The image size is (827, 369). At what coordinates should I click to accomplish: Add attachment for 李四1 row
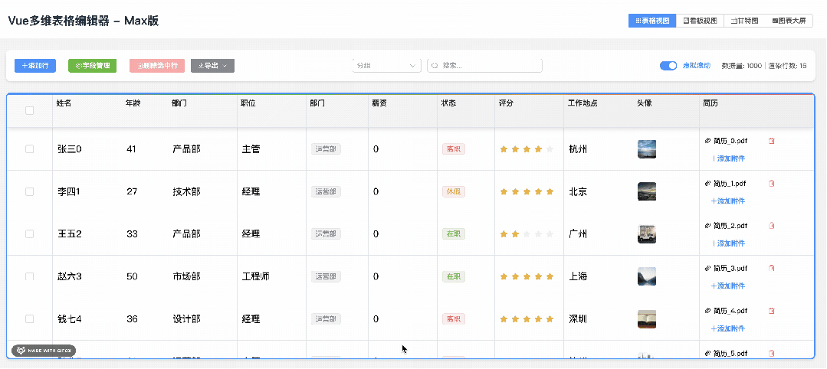click(728, 201)
